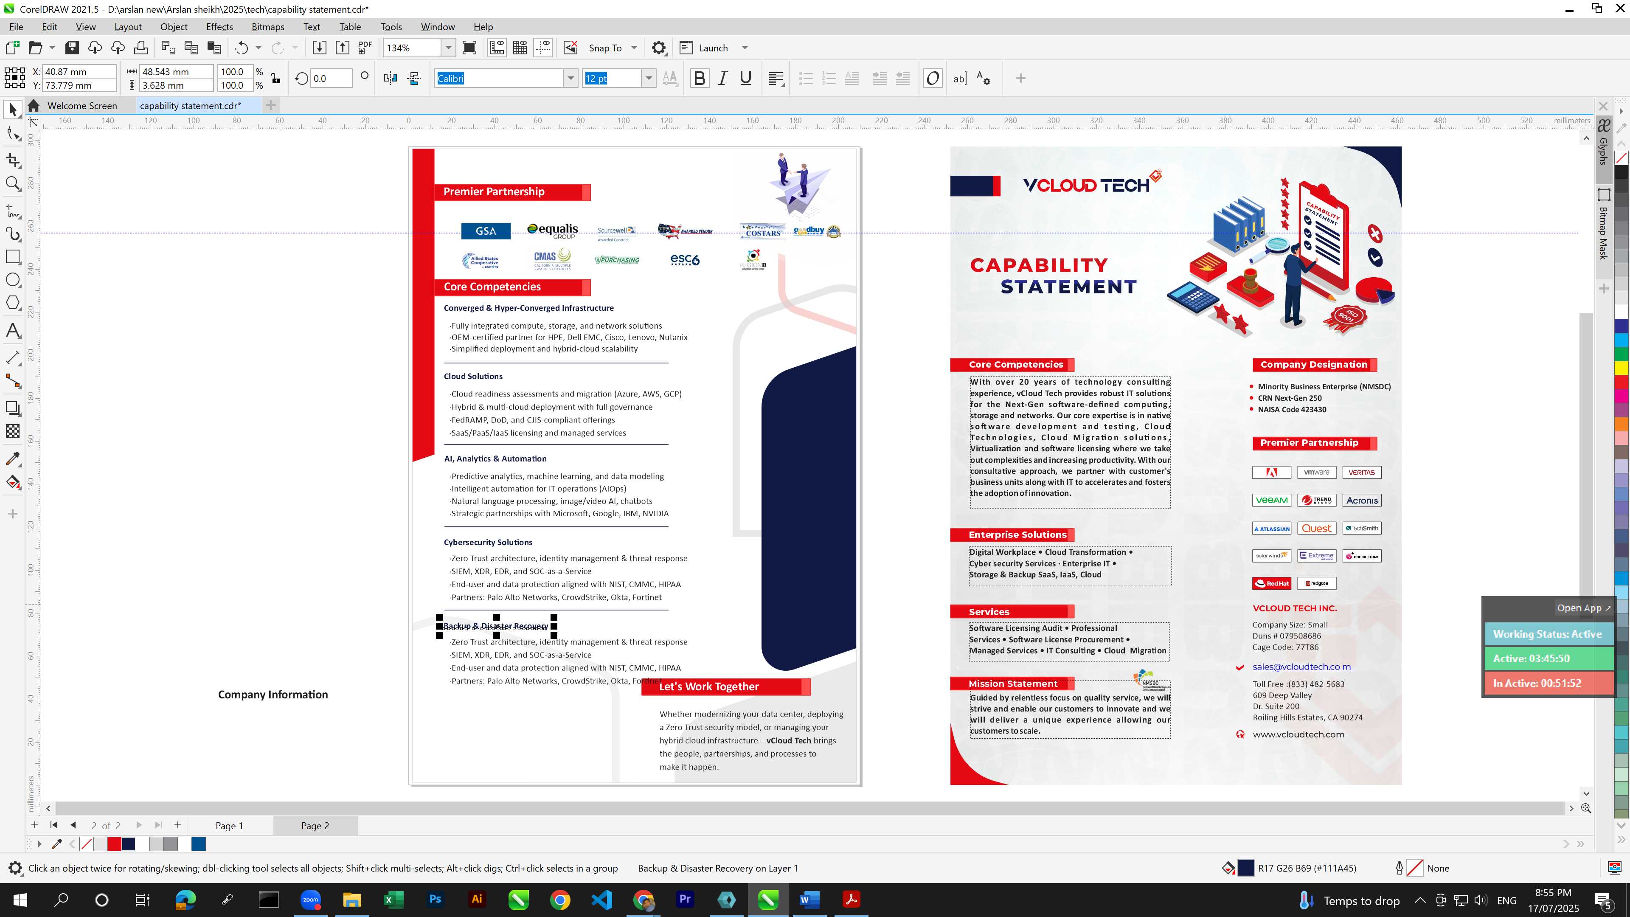
Task: Select the Parallel Dimension tool
Action: coord(13,357)
